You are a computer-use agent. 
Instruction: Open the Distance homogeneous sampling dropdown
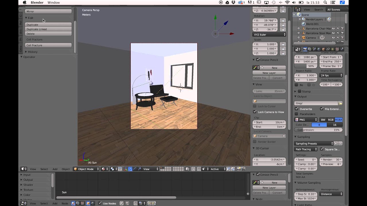331,194
